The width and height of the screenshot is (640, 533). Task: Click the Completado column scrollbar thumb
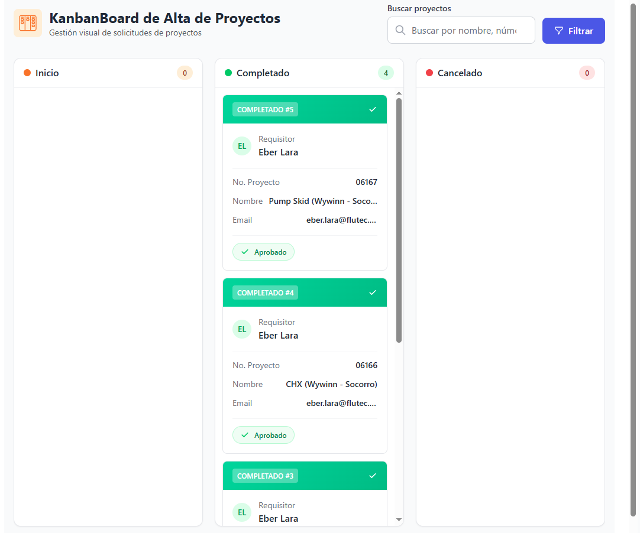[x=399, y=219]
